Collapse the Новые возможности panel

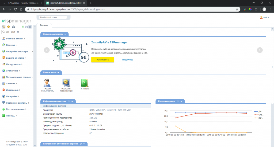pyautogui.click(x=65, y=34)
